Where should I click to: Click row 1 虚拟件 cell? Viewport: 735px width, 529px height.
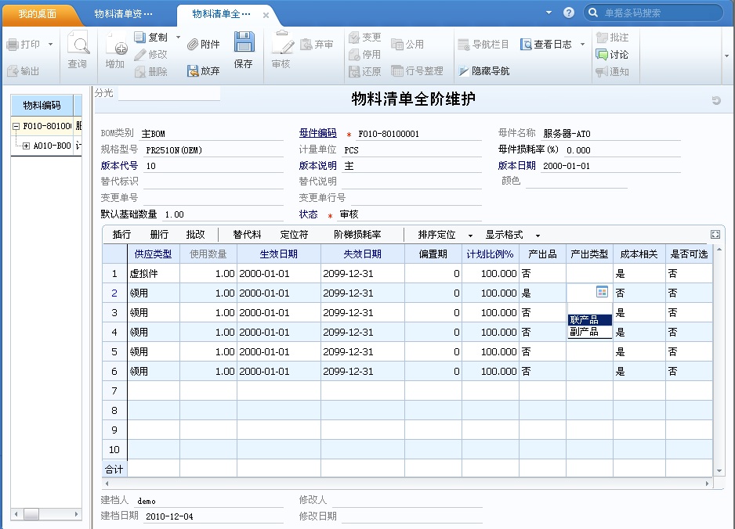click(x=154, y=273)
